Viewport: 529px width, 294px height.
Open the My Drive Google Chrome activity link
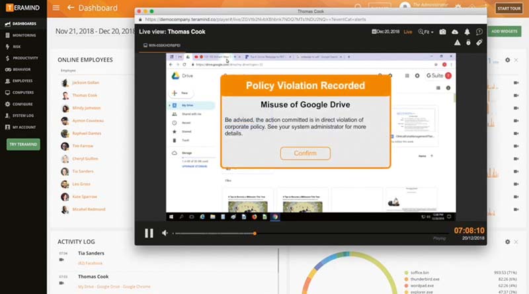point(114,287)
